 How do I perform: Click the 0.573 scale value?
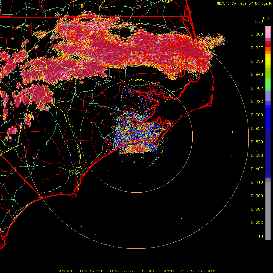coord(257,142)
